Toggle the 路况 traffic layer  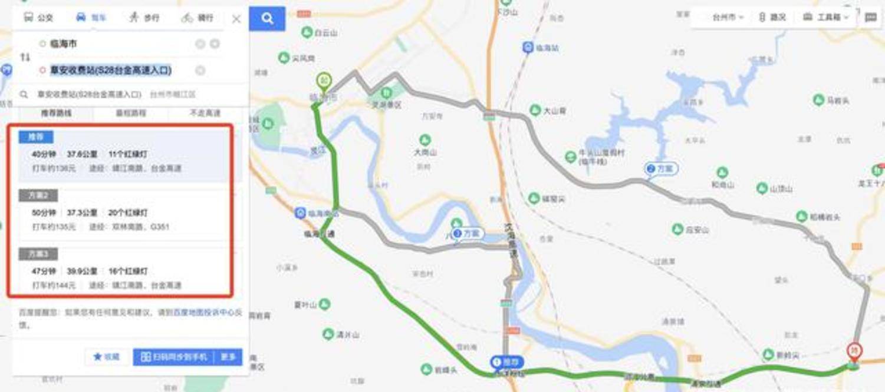[772, 18]
